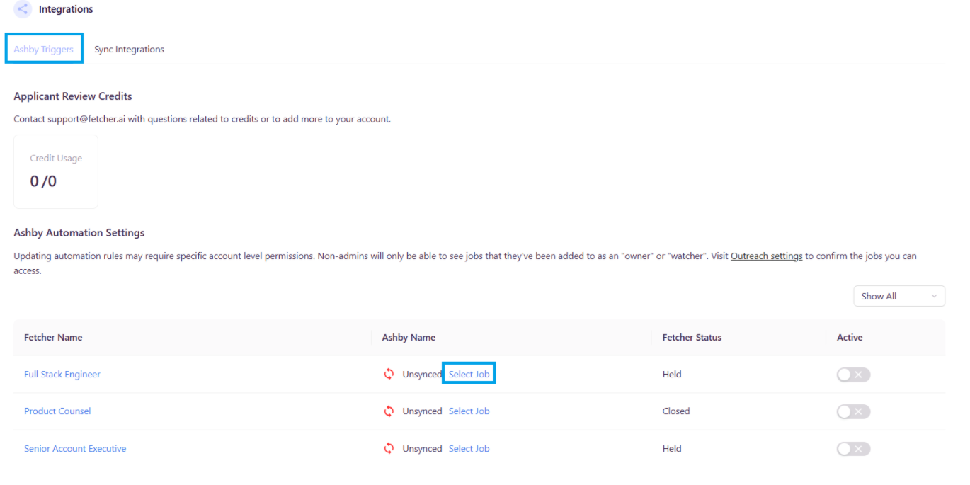The height and width of the screenshot is (485, 970).
Task: Toggle Active switch for Full Stack Engineer
Action: [853, 375]
